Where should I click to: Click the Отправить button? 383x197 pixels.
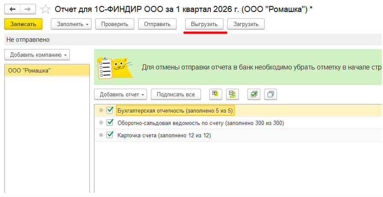tap(157, 24)
